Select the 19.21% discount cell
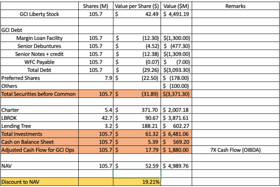The image size is (280, 187). point(136,182)
